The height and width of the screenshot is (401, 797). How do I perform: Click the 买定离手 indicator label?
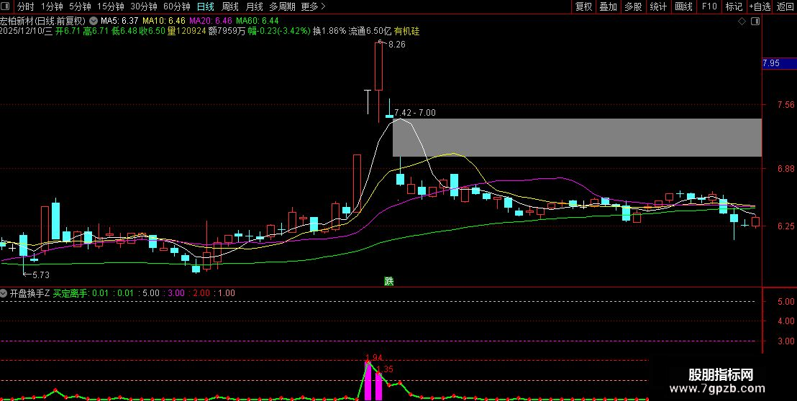pos(70,293)
